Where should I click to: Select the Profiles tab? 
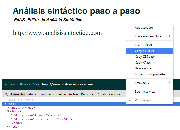pos(73,94)
